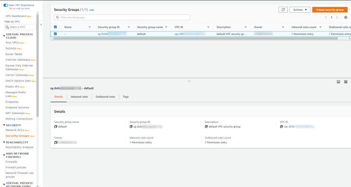Open table preferences gear icon

click(346, 17)
